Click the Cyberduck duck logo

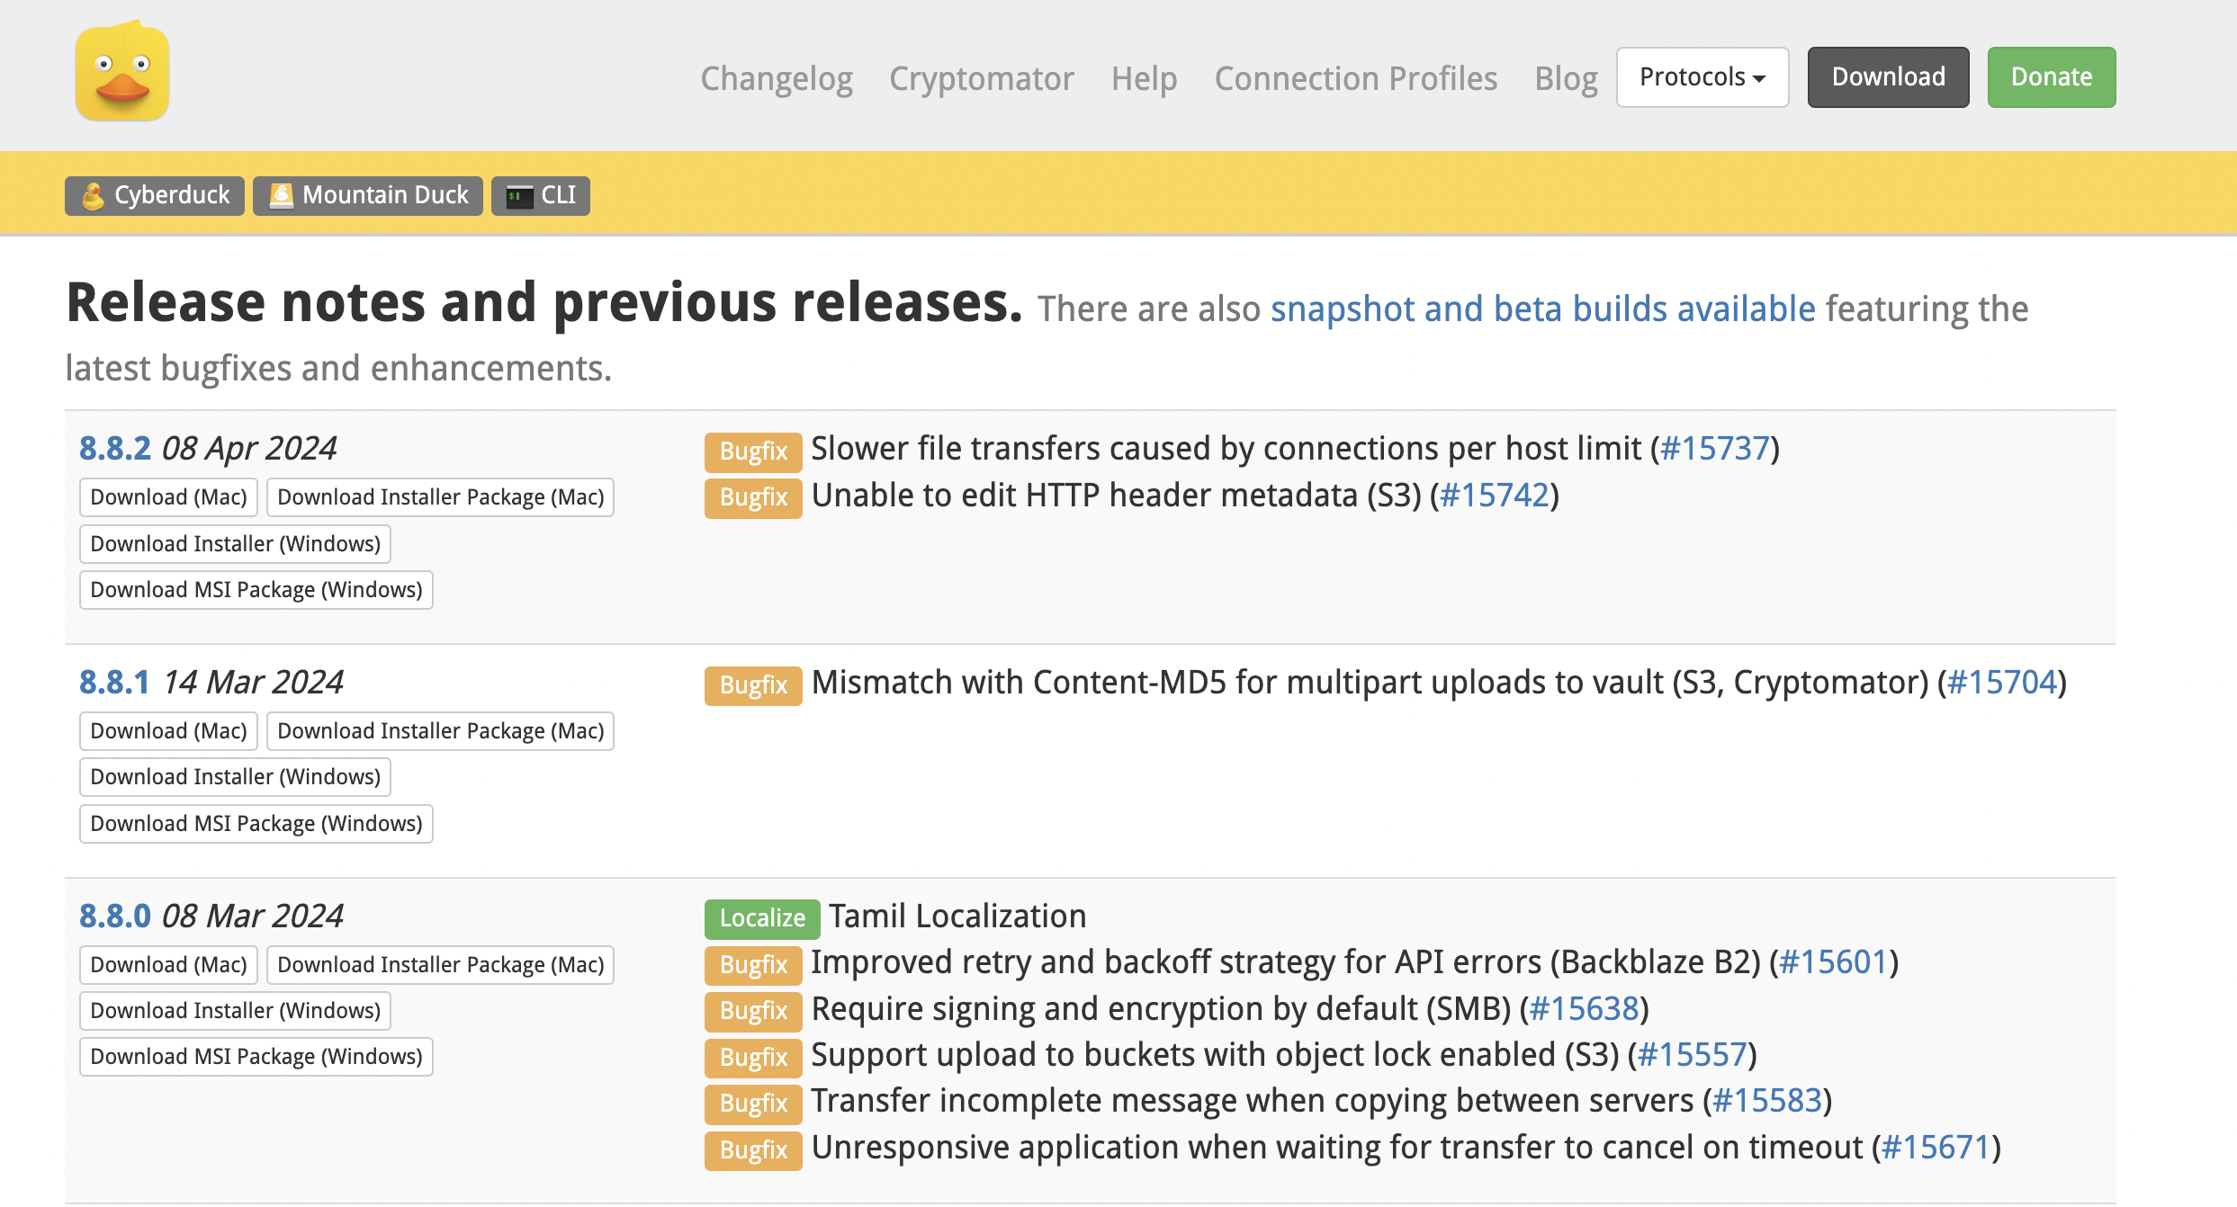pos(122,72)
